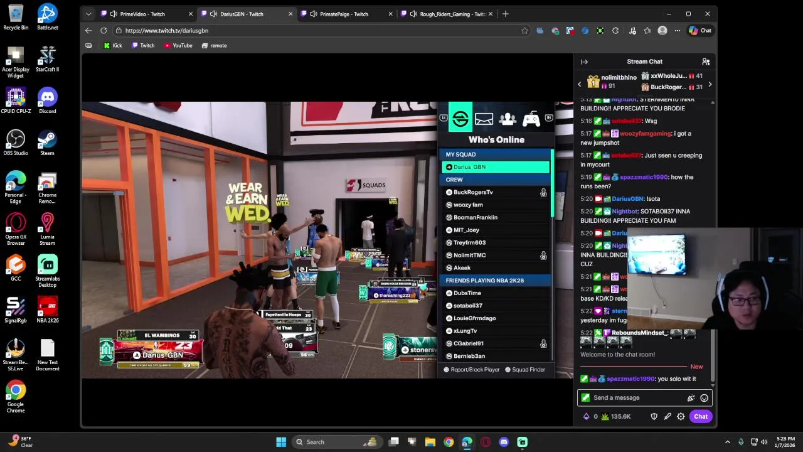Open Steam desktop shortcut
Viewport: 803px width, 452px height.
click(47, 143)
